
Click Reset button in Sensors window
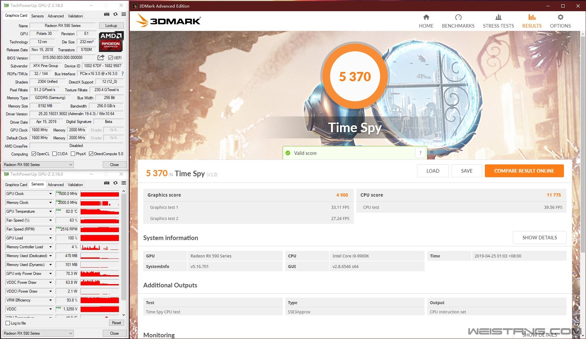[x=116, y=323]
